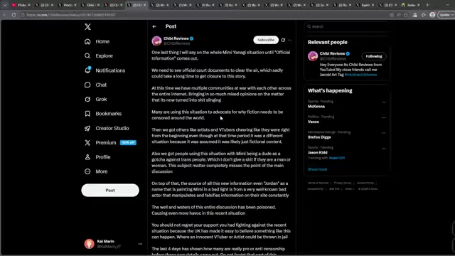Reload the page with the refresh icon

[14, 15]
